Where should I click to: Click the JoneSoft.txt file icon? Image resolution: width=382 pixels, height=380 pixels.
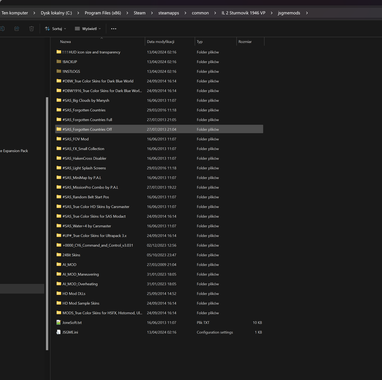click(58, 323)
